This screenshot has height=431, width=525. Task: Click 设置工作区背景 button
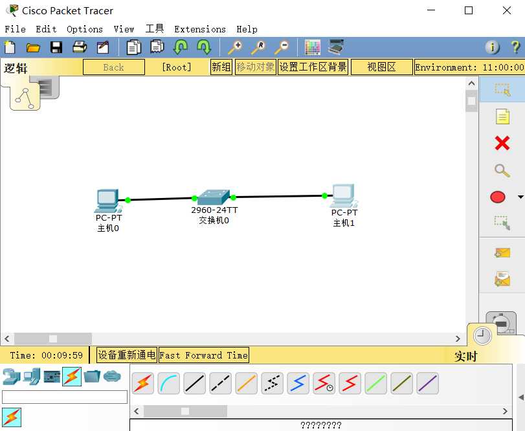click(x=313, y=67)
